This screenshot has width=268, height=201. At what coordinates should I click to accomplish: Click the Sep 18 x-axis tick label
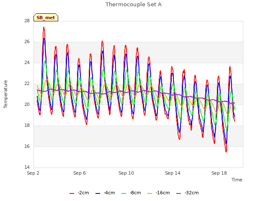[x=219, y=173]
